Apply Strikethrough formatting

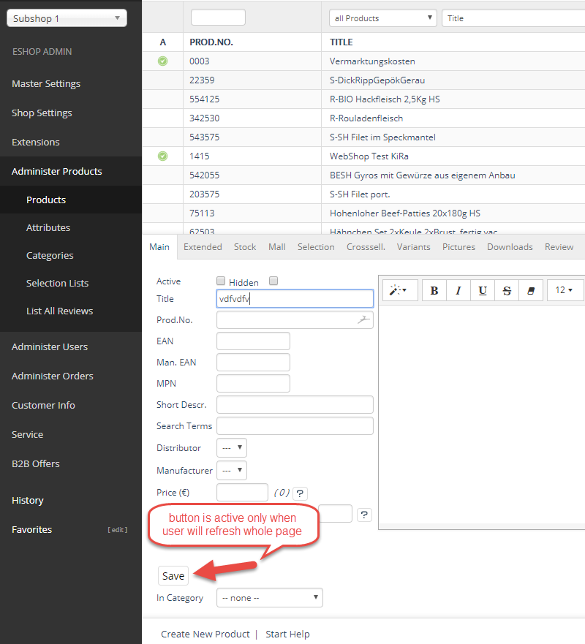coord(507,290)
